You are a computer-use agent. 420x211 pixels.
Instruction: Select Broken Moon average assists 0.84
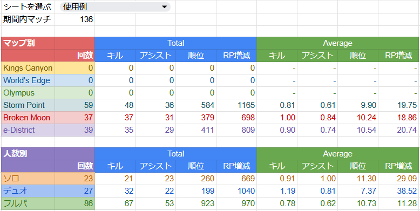(317, 118)
